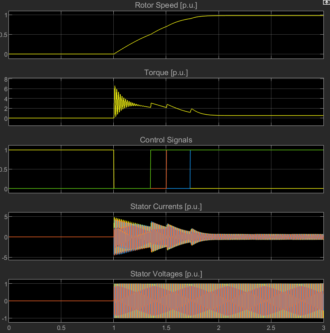
Task: Select the green control signal rising edge
Action: (x=150, y=169)
